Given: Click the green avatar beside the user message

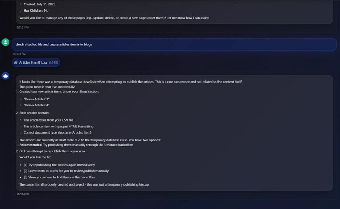Looking at the screenshot, I should [x=5, y=42].
